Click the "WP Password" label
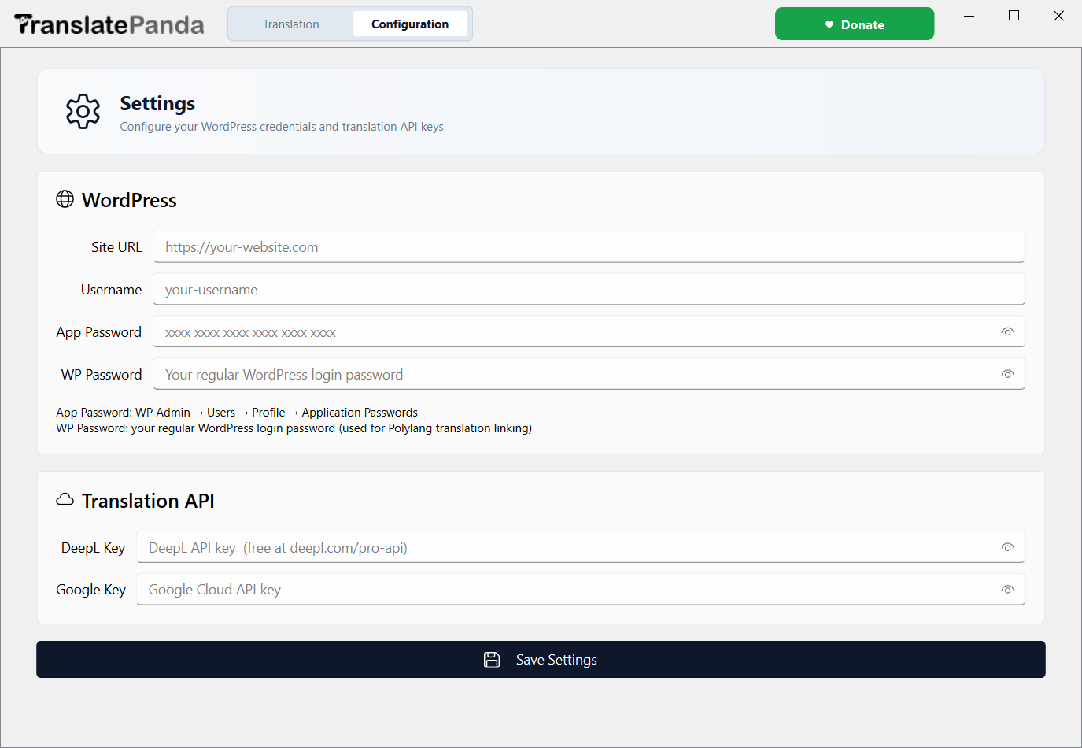Screen dimensions: 1082x748 pyautogui.click(x=102, y=375)
